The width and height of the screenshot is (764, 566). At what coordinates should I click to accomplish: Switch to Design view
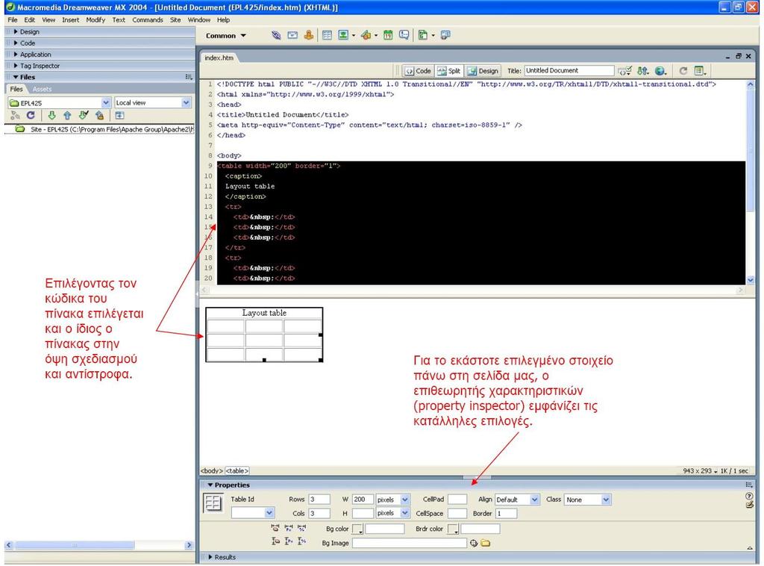(483, 71)
